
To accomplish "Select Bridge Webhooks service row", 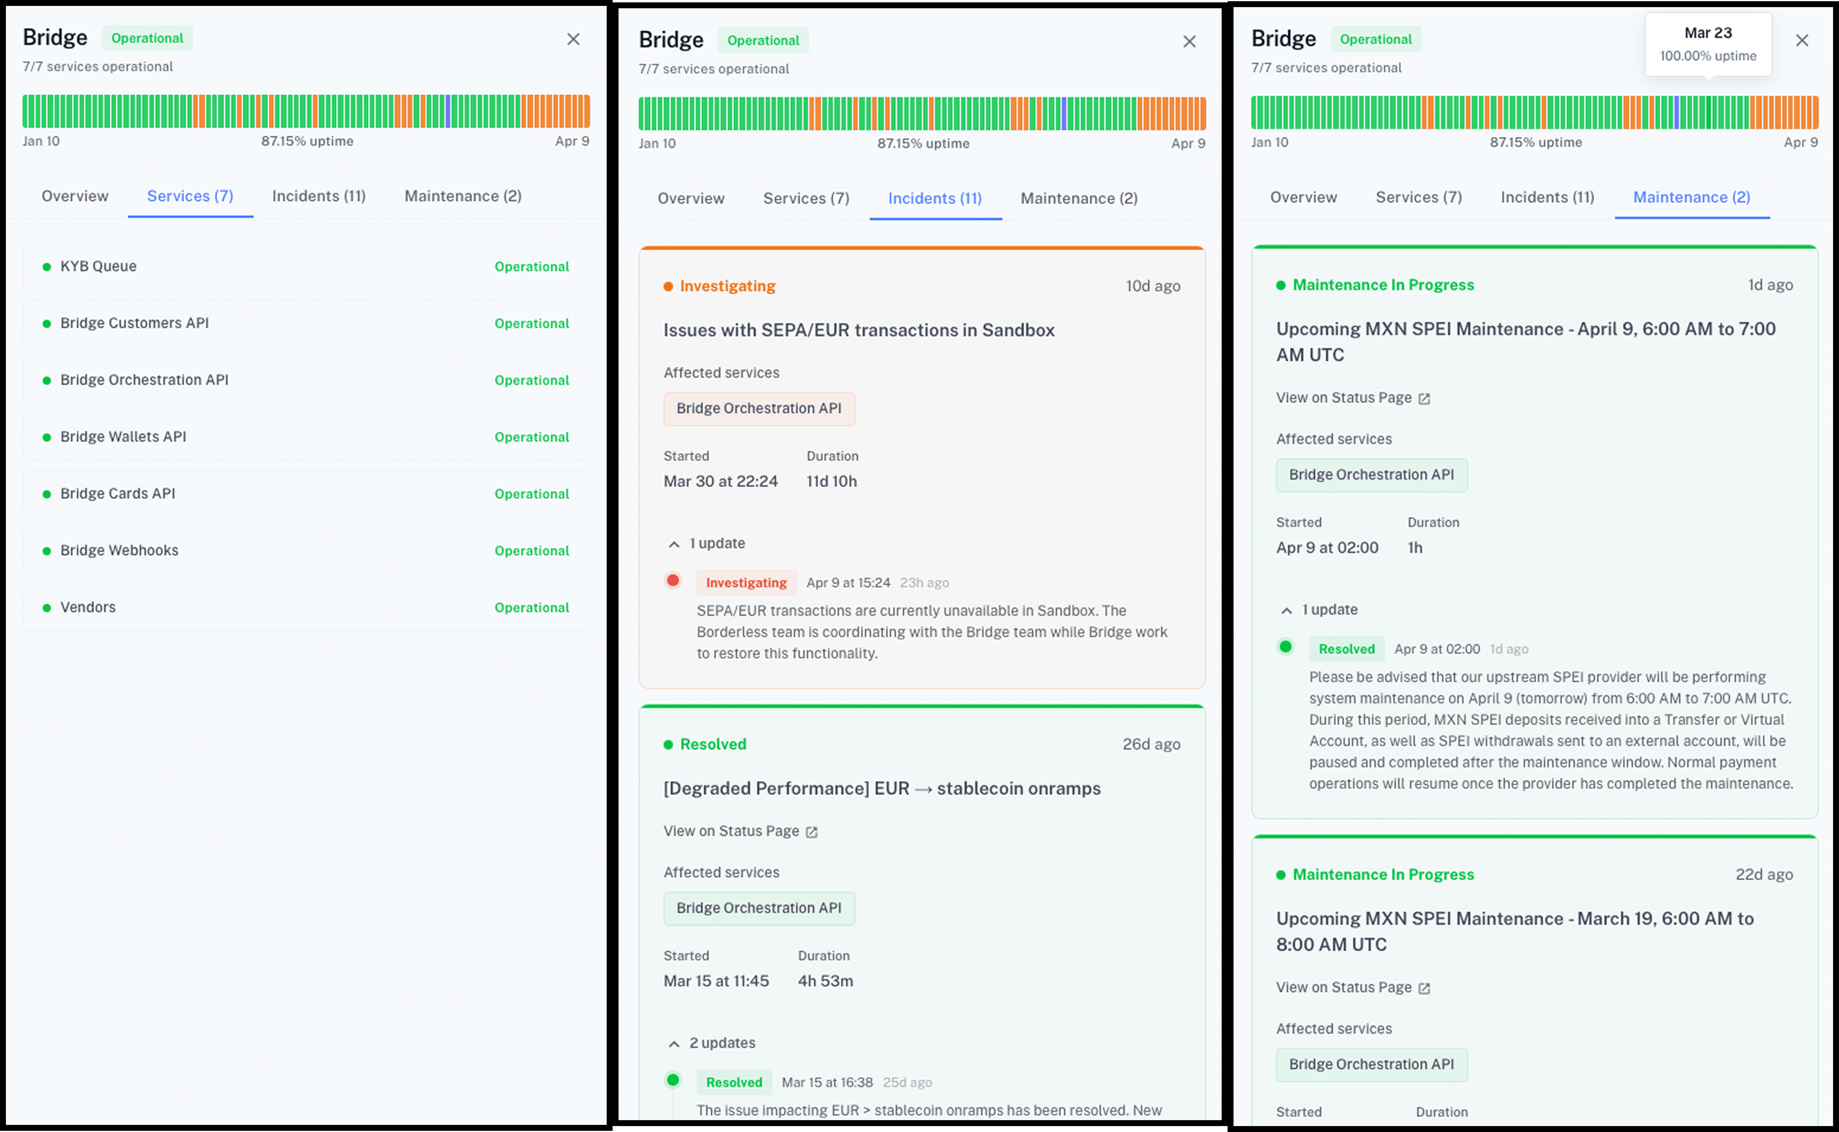I will (x=306, y=550).
